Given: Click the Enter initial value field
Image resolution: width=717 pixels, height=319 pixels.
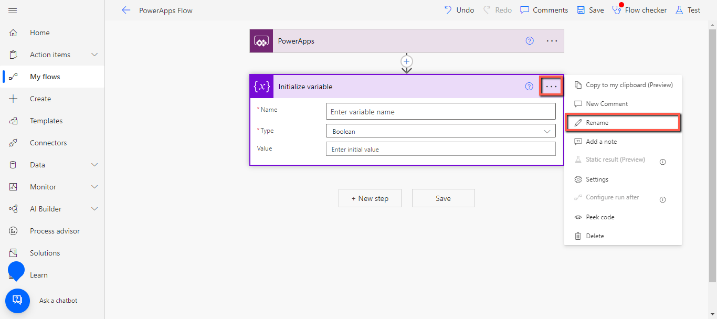Looking at the screenshot, I should click(441, 150).
